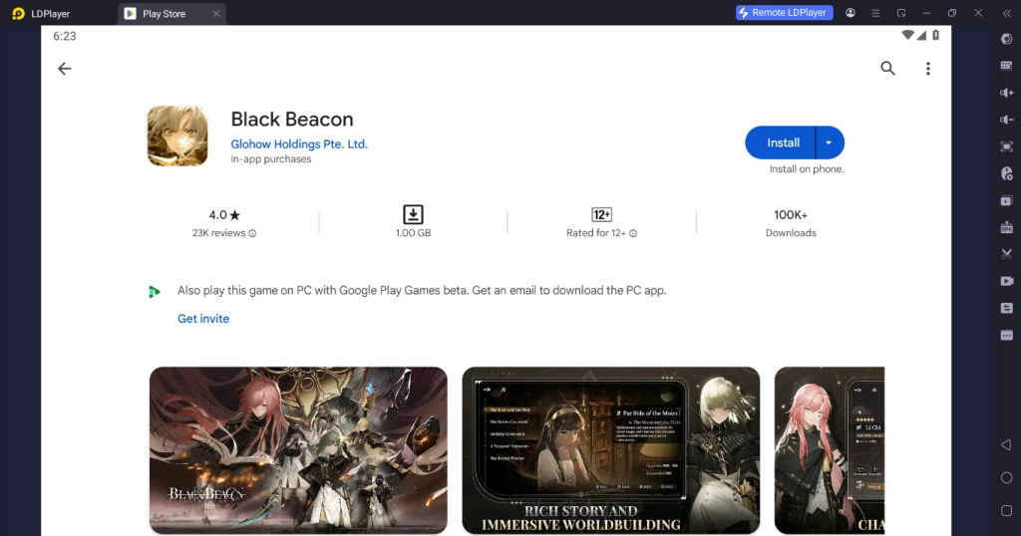Go back with the Play Store arrow

coord(64,69)
